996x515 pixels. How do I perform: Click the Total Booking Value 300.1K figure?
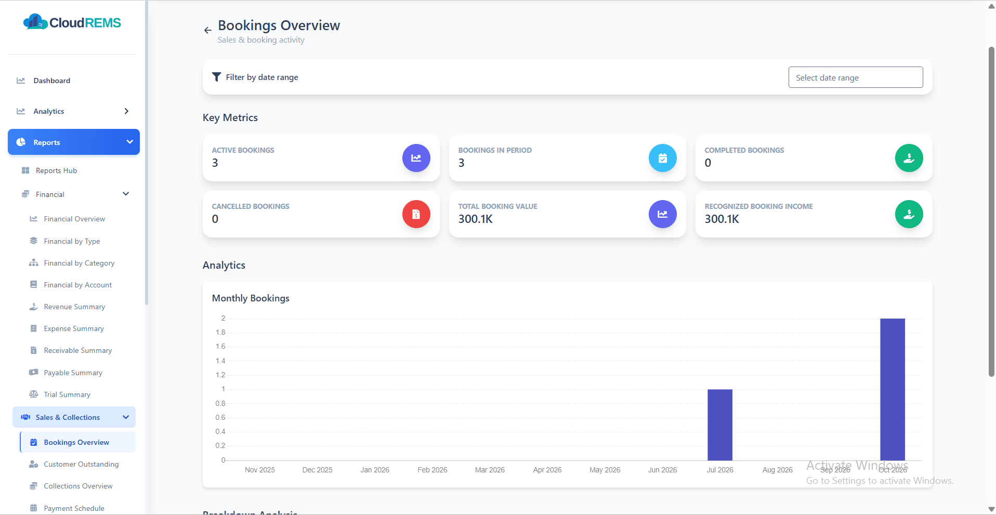(x=475, y=219)
